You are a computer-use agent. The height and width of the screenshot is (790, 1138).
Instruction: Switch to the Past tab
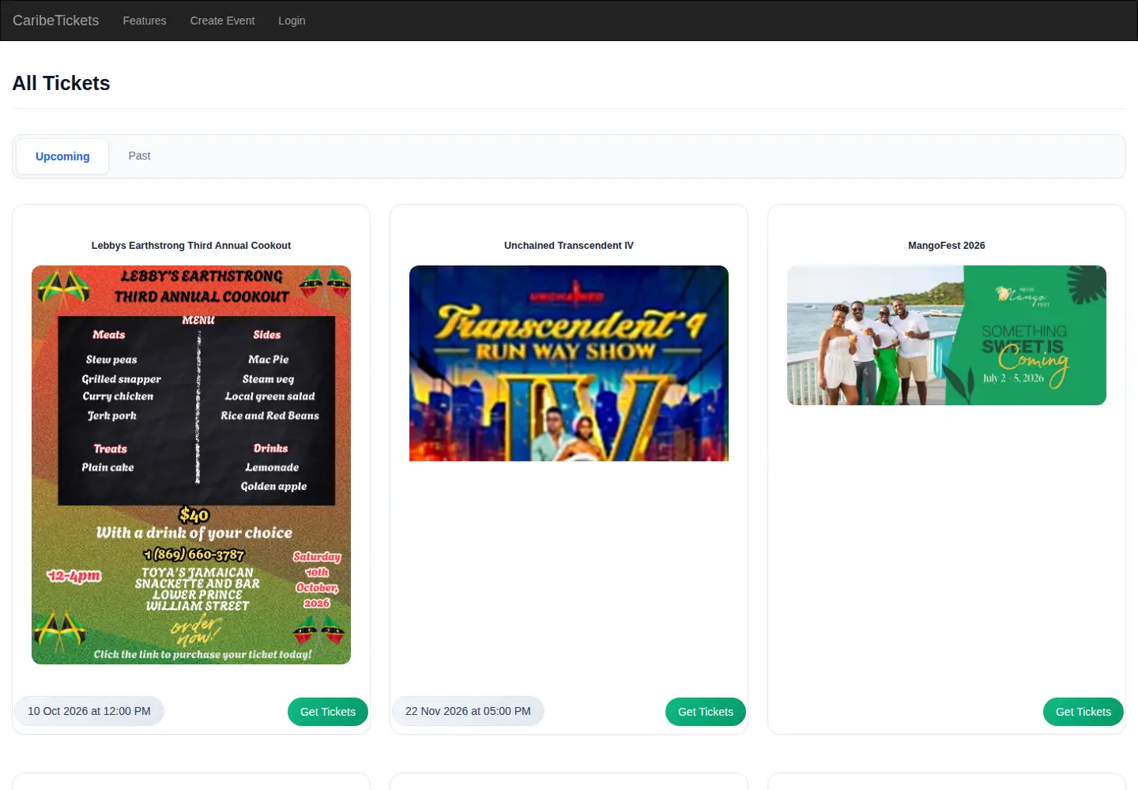pyautogui.click(x=139, y=156)
